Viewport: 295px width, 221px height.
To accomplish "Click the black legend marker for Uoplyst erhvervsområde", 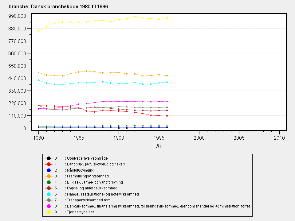I will tap(48, 158).
